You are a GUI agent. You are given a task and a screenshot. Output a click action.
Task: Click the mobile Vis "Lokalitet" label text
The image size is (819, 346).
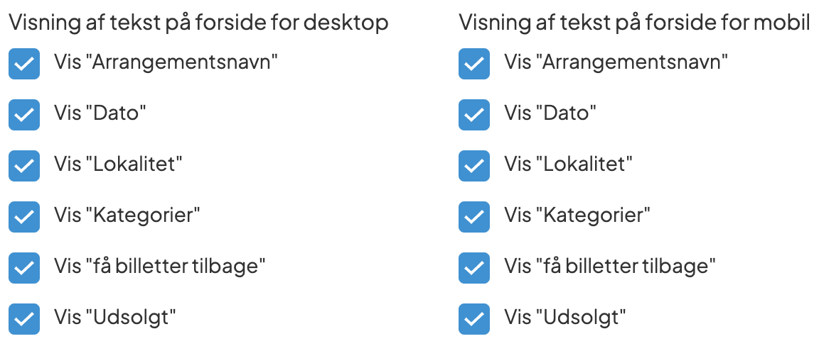[569, 164]
